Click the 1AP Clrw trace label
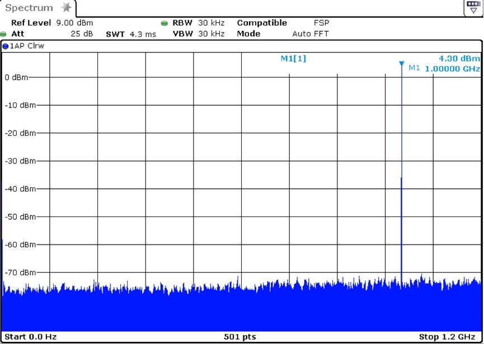This screenshot has width=484, height=344. [x=27, y=46]
